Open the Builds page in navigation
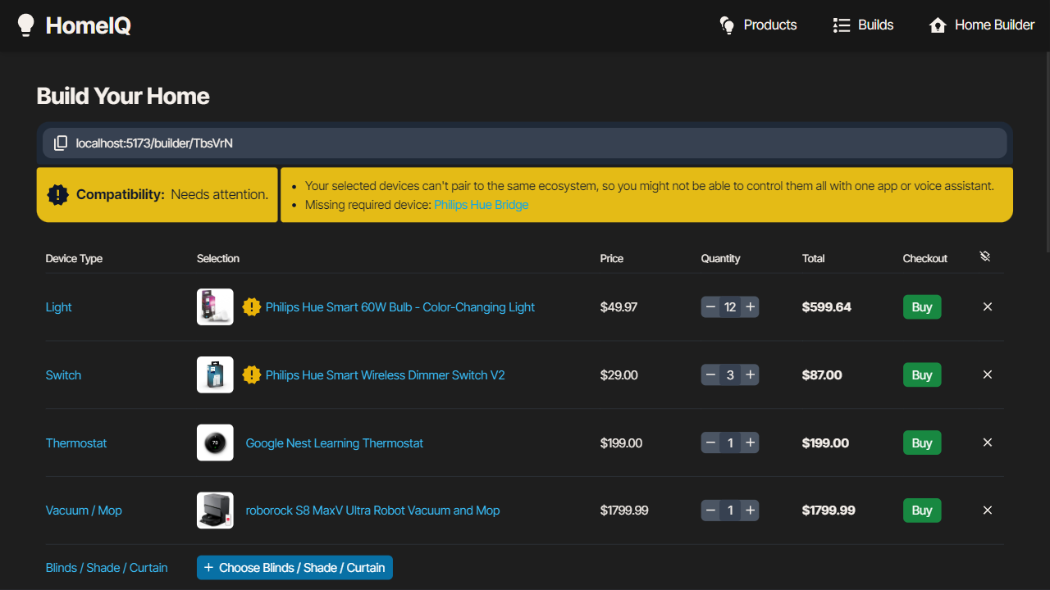1050x590 pixels. pyautogui.click(x=863, y=25)
